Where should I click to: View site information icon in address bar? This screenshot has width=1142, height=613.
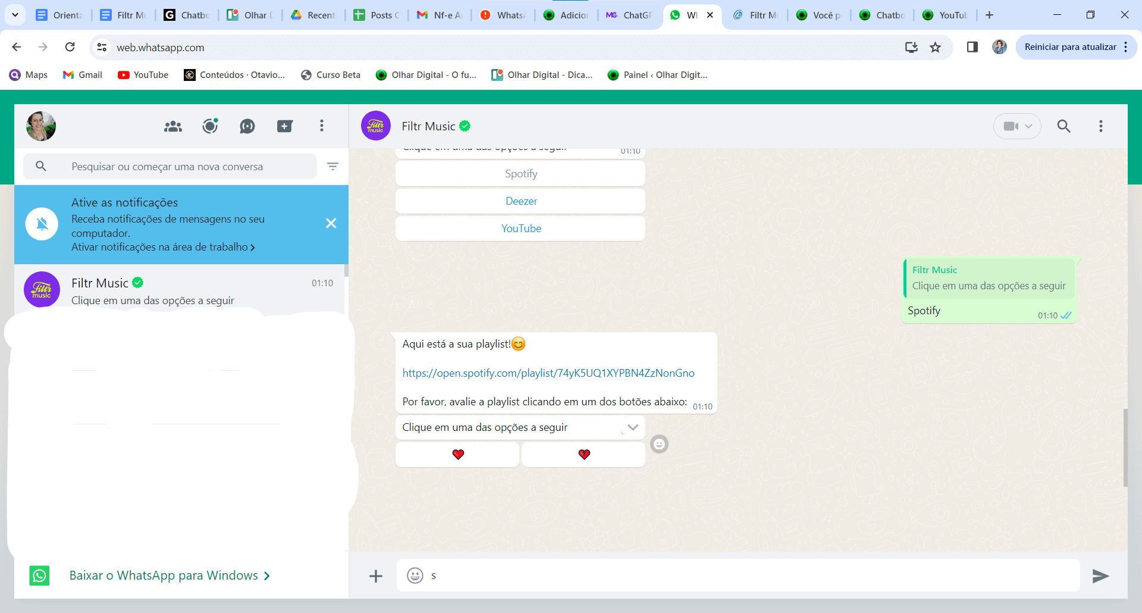click(102, 47)
